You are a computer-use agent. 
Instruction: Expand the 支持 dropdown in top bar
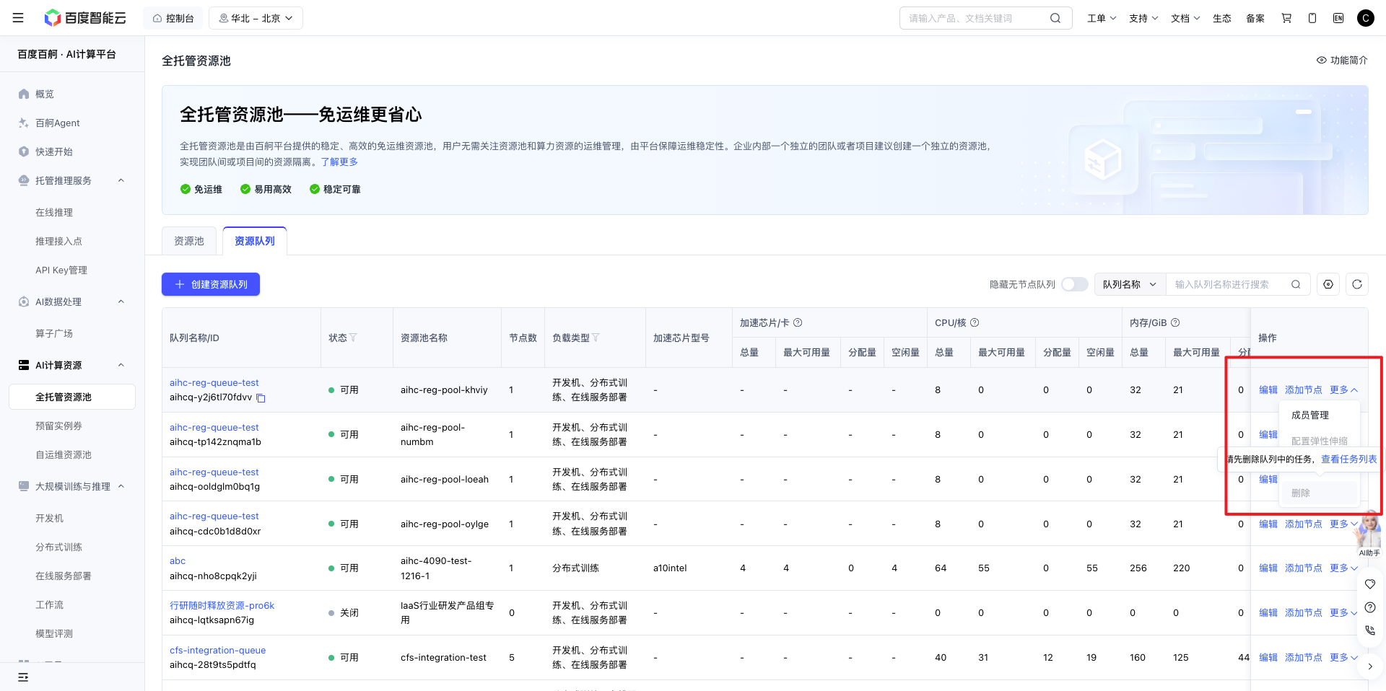click(x=1143, y=18)
